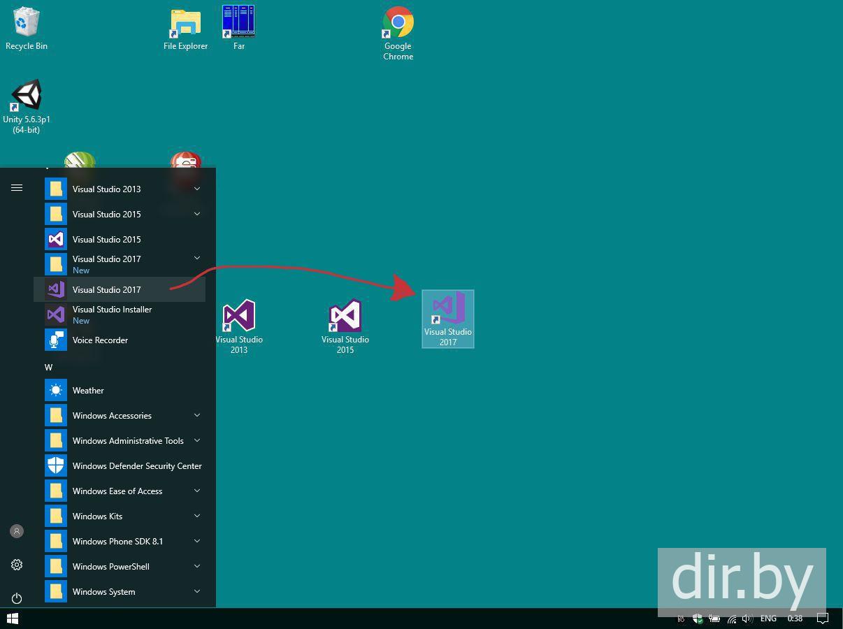Viewport: 843px width, 629px height.
Task: Expand the Windows Kits folder chevron
Action: 197,516
